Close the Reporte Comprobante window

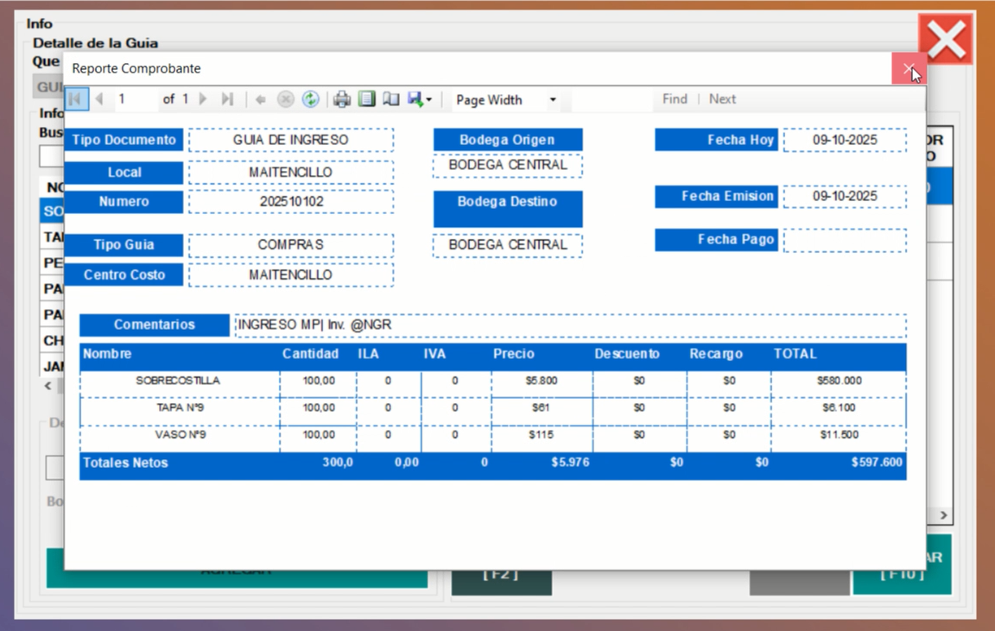908,69
